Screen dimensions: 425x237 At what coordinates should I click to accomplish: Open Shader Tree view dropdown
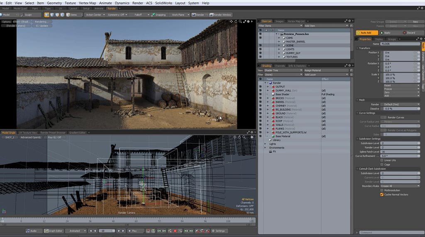coord(283,70)
